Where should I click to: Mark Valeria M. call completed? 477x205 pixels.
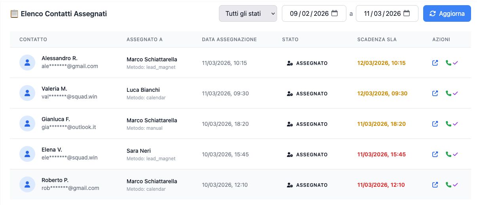[x=451, y=93]
